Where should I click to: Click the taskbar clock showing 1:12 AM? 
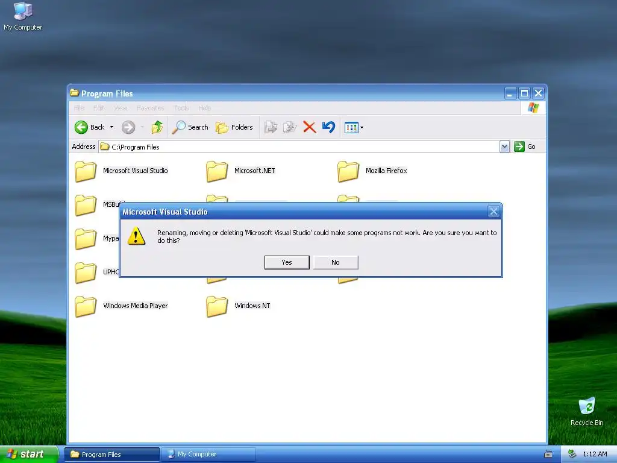click(x=595, y=455)
